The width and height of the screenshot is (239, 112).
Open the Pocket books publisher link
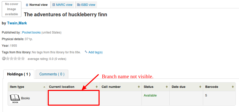tap(31, 33)
